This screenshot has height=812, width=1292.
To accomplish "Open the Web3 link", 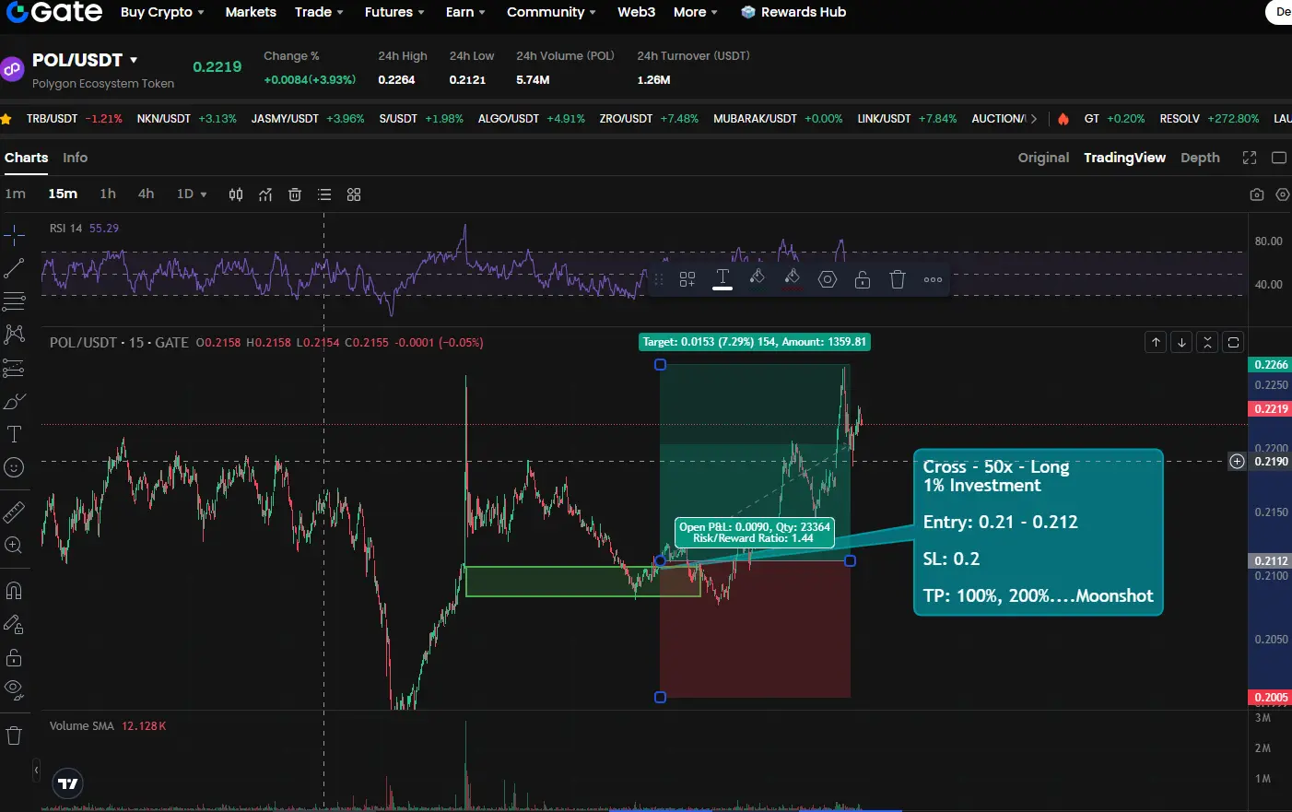I will click(x=636, y=12).
